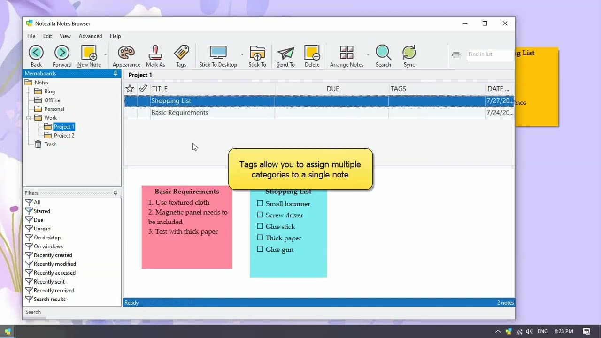This screenshot has width=601, height=338.
Task: Mark Glue stick as done
Action: [260, 226]
